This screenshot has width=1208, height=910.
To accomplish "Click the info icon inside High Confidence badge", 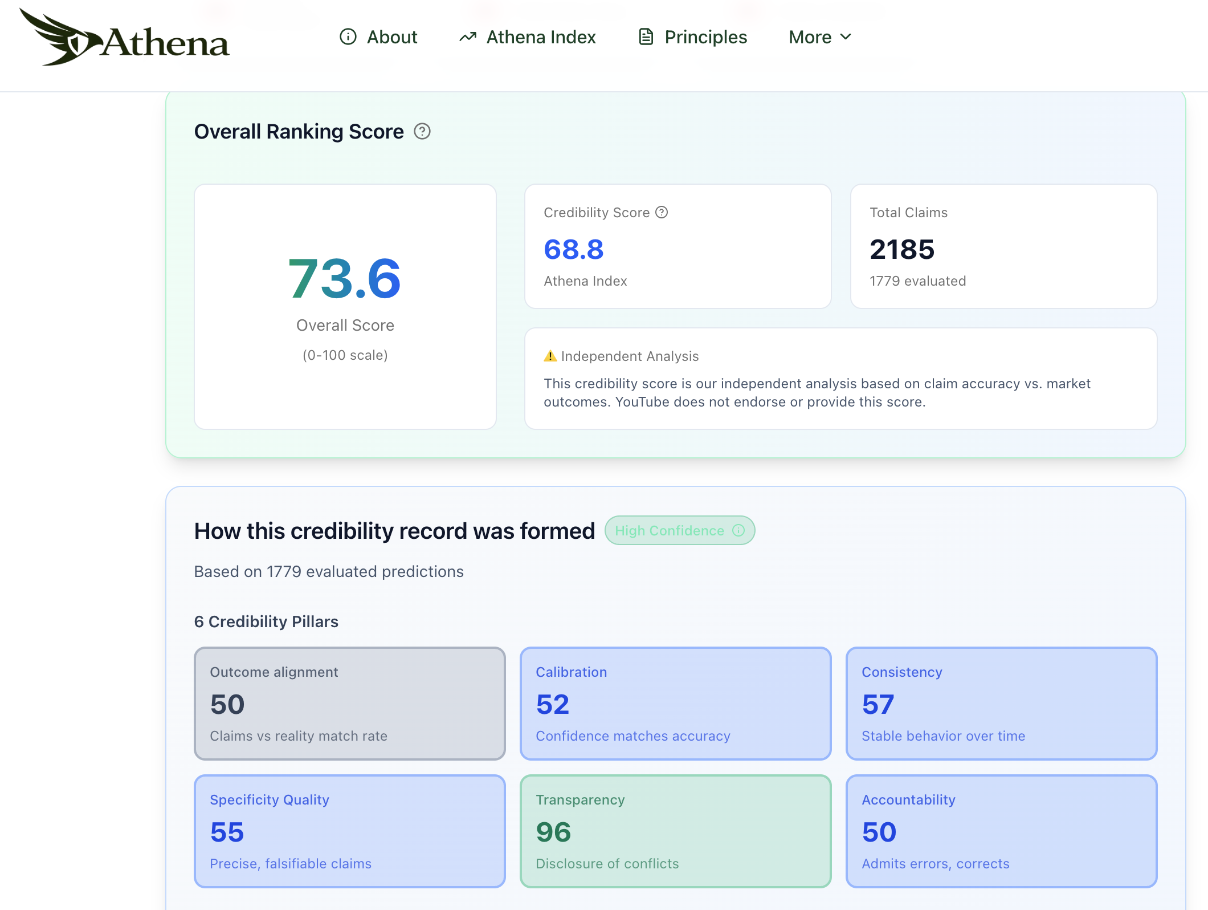I will [739, 530].
